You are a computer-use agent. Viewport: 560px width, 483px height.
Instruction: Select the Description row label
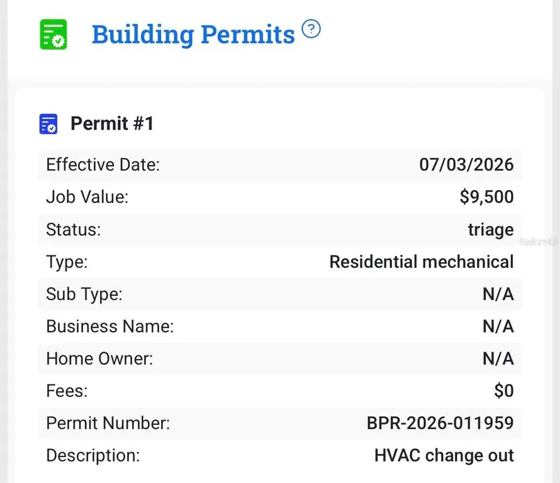point(93,455)
